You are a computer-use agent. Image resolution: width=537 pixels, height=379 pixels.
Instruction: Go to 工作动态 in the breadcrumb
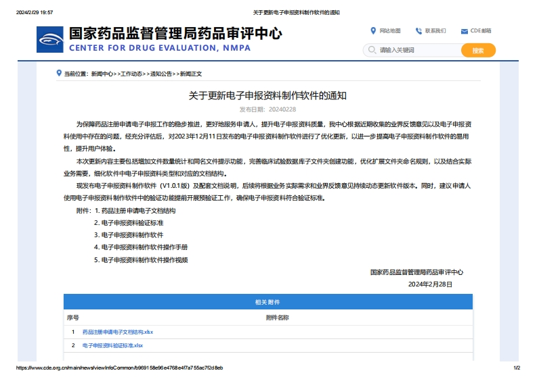tap(131, 74)
